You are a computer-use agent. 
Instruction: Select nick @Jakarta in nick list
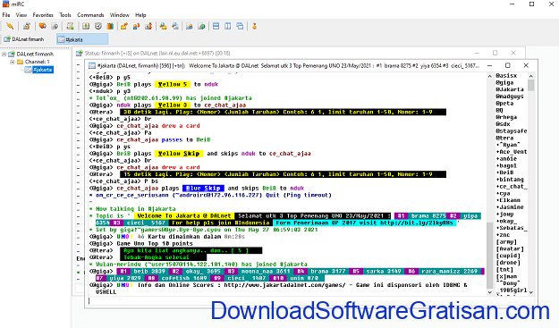510,89
